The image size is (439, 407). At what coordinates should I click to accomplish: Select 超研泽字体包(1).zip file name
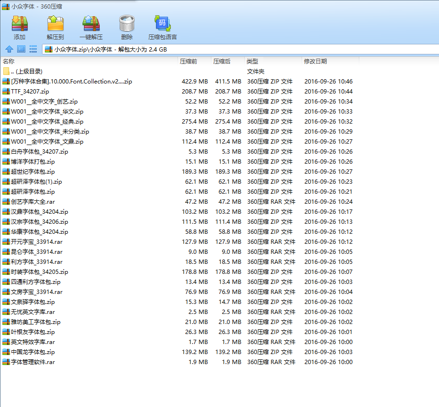click(36, 182)
